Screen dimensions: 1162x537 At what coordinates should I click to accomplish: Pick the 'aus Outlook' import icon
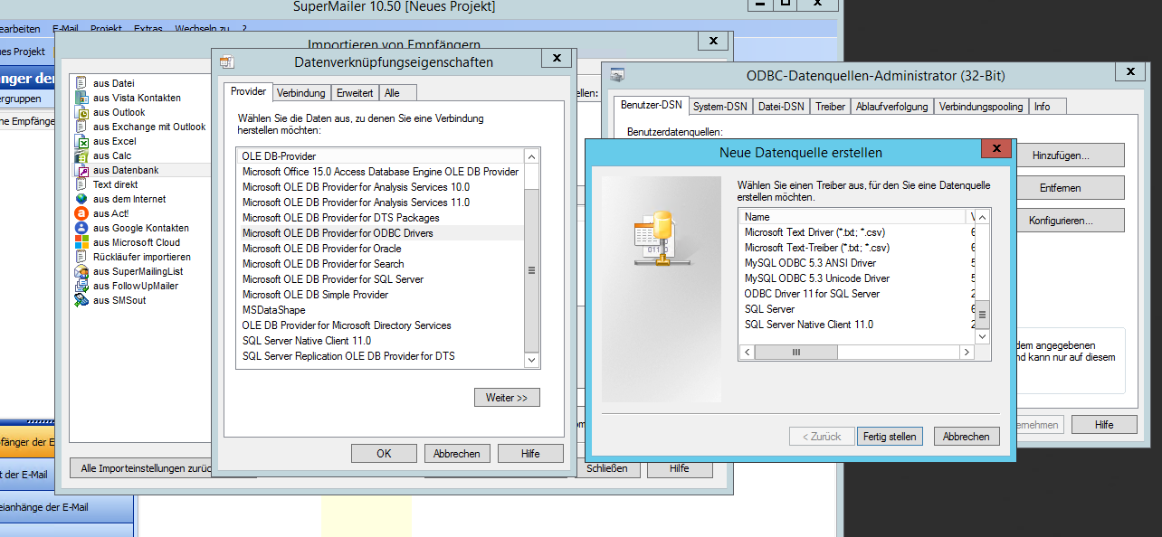coord(81,112)
